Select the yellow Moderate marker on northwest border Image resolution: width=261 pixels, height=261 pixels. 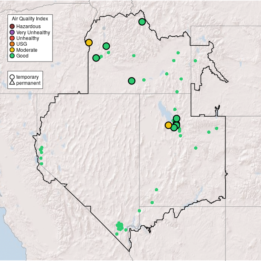[89, 42]
